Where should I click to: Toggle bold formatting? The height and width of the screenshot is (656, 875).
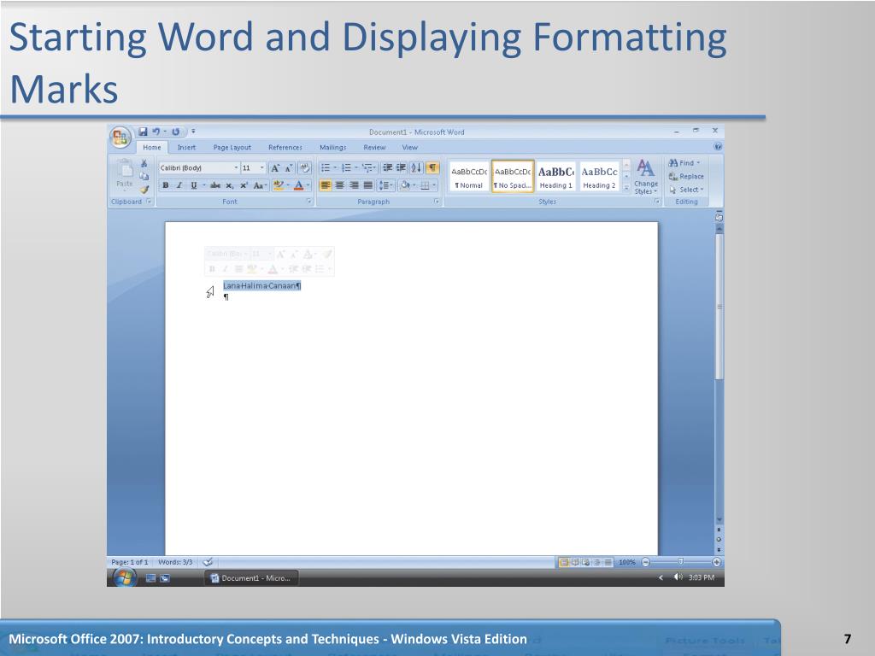(165, 185)
